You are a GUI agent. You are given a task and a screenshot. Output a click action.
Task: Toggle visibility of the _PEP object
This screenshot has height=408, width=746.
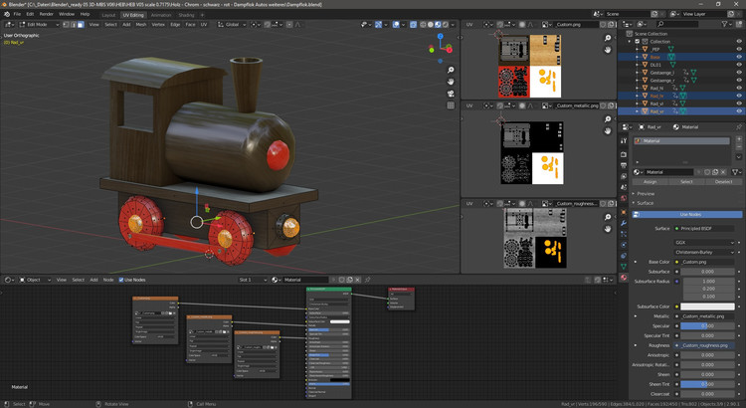(738, 49)
